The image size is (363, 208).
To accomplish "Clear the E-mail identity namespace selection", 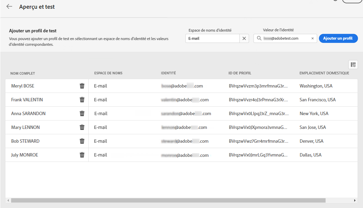I will tap(244, 38).
